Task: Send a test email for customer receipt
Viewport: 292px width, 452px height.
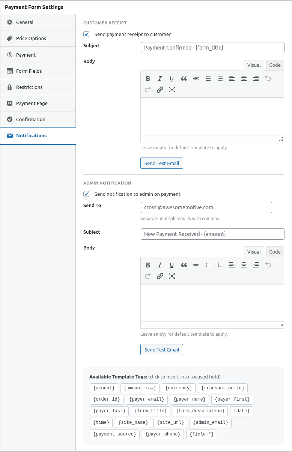Action: [x=161, y=163]
